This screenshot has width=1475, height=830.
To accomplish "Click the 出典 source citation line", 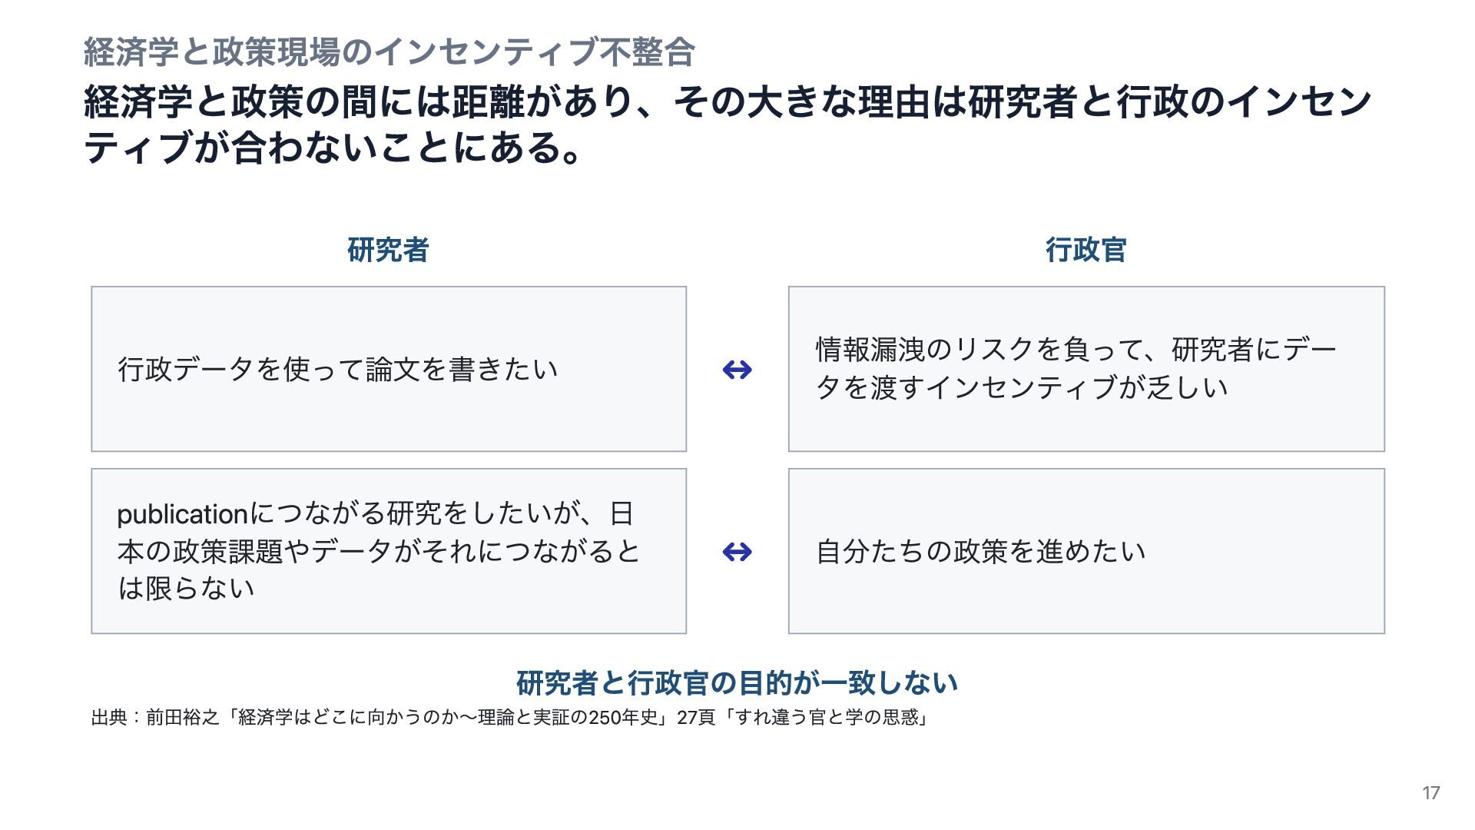I will point(511,718).
